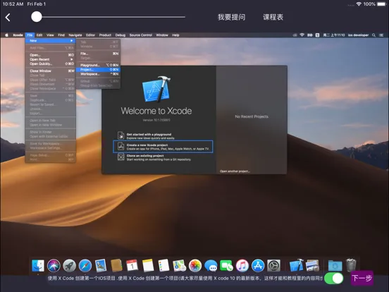Open Finder from the Dock

point(38,266)
